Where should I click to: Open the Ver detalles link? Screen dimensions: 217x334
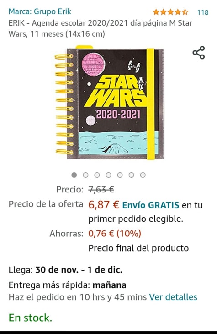173,297
